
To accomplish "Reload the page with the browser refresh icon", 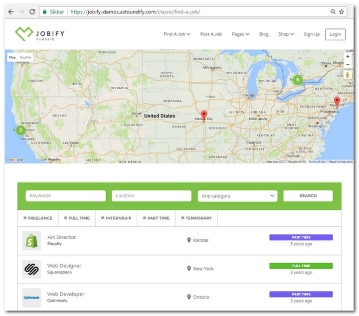I will (32, 11).
